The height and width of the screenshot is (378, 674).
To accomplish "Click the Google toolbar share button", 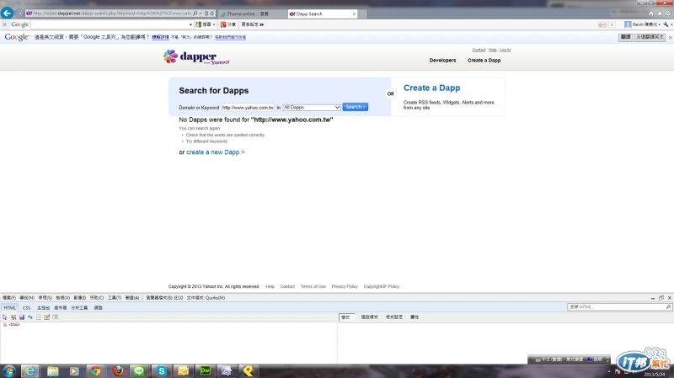I will [228, 24].
